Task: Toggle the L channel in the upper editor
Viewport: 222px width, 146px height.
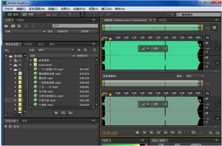Action: [x=217, y=49]
